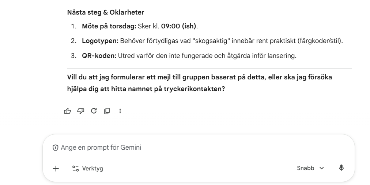370x185 pixels.
Task: Open the Verktyg tools menu
Action: coord(88,168)
